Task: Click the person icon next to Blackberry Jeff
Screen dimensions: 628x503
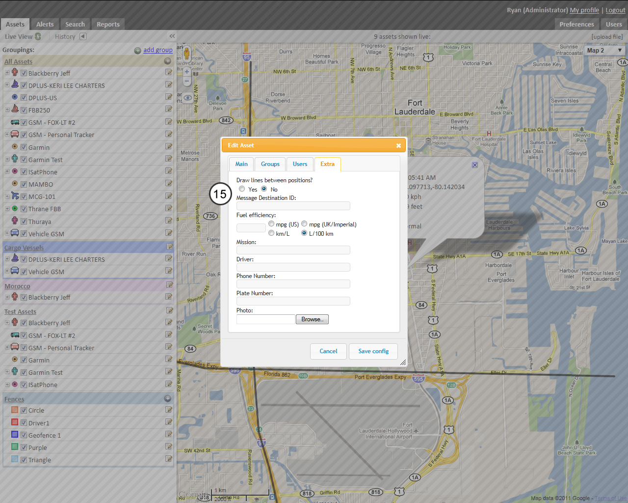Action: (x=14, y=72)
